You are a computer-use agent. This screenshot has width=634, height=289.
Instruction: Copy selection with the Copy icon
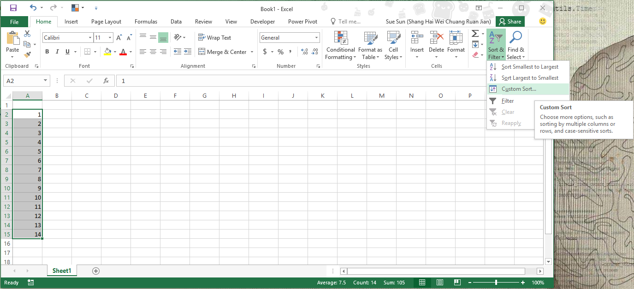click(x=27, y=44)
